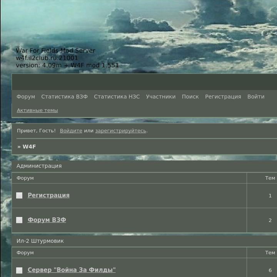Click the status icon beside Форум ВЗФ
277x277 pixels.
click(19, 220)
